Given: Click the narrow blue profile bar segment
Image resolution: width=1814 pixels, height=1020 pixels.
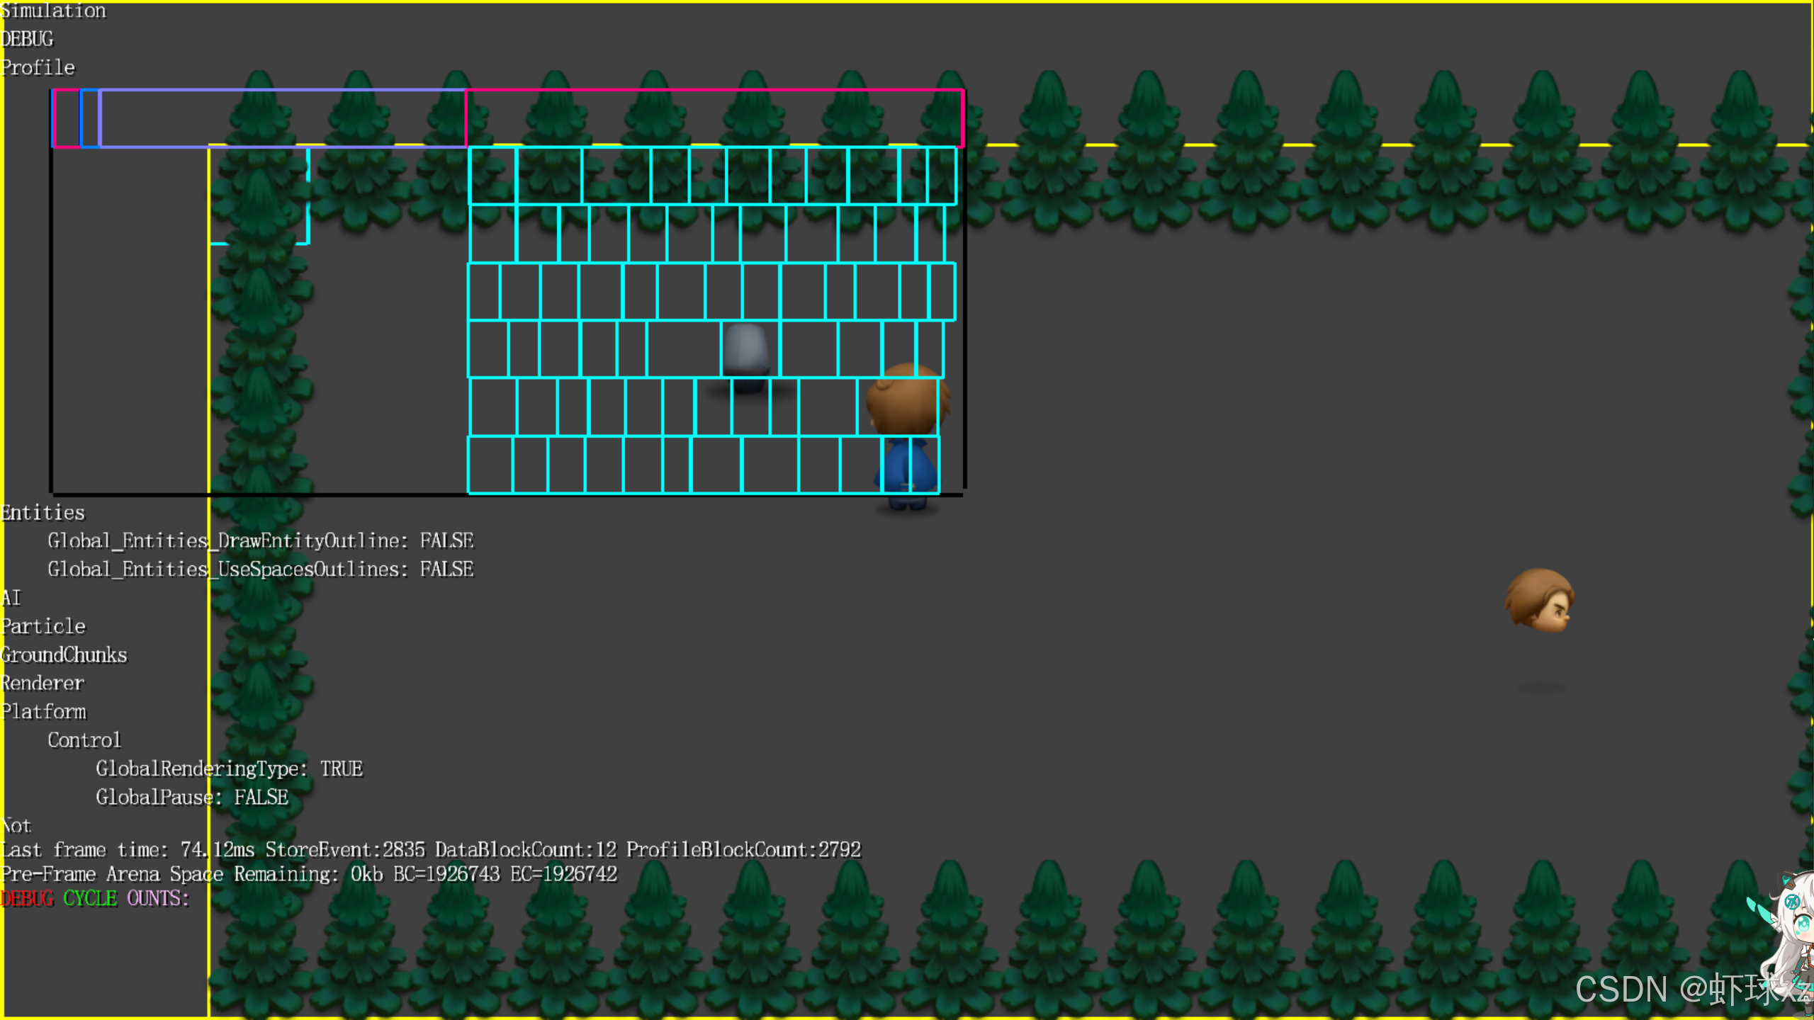Looking at the screenshot, I should tap(90, 118).
